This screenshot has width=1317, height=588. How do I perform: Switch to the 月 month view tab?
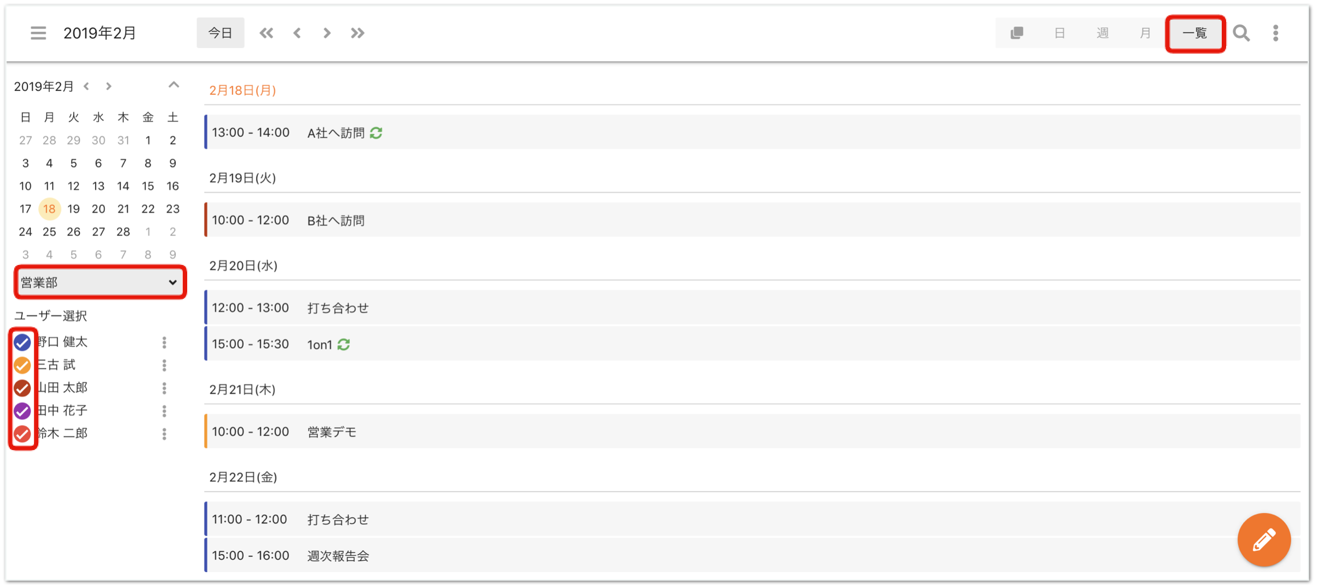[x=1145, y=33]
